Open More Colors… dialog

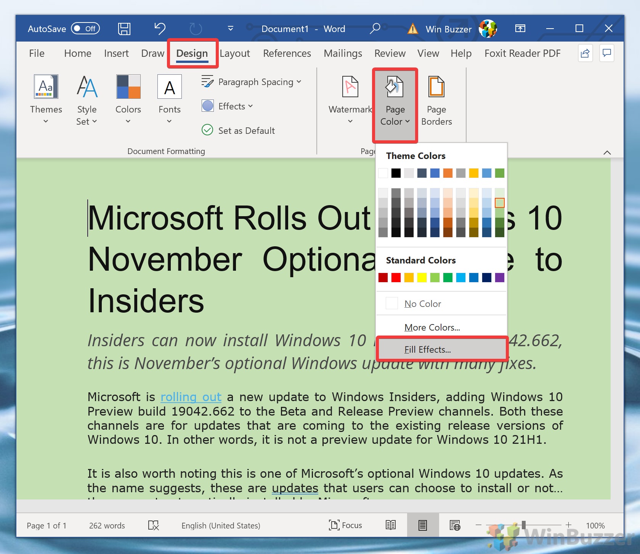click(441, 327)
